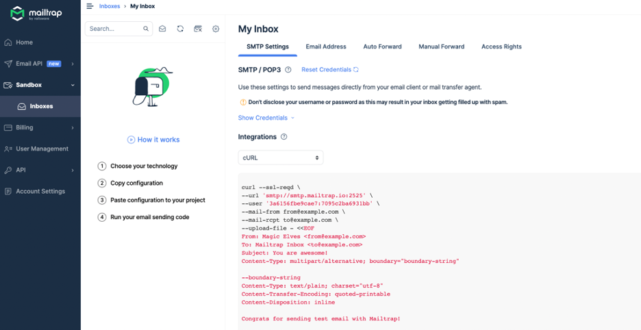Viewport: 641px width, 330px height.
Task: Open User Management page
Action: tap(40, 149)
